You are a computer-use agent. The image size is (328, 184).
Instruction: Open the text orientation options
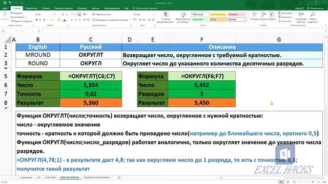85,14
